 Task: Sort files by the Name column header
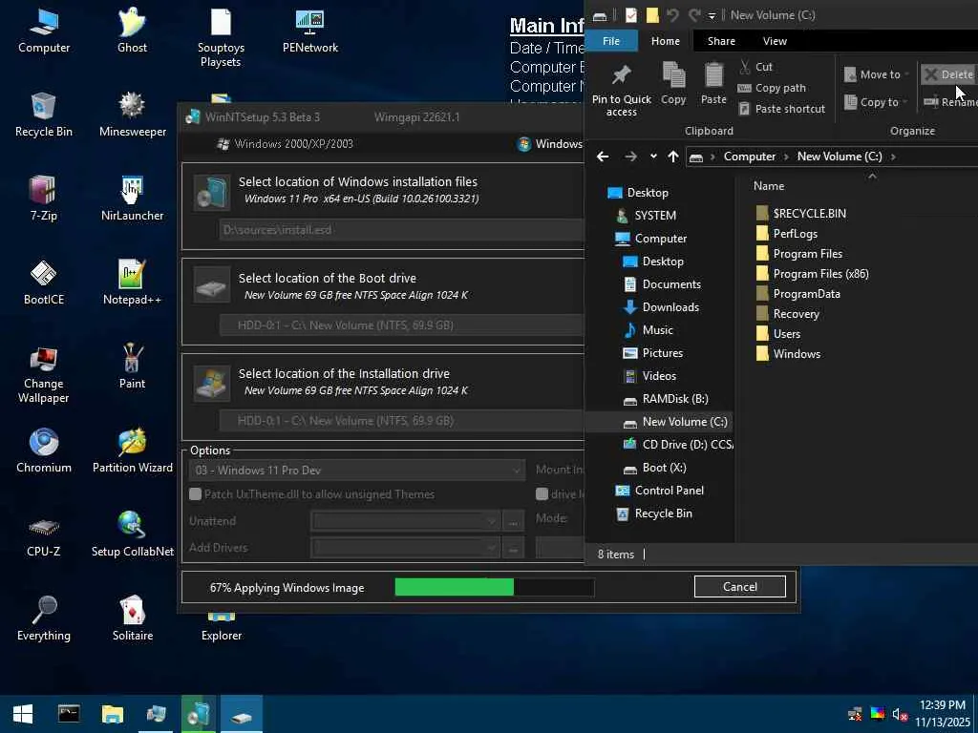point(769,186)
